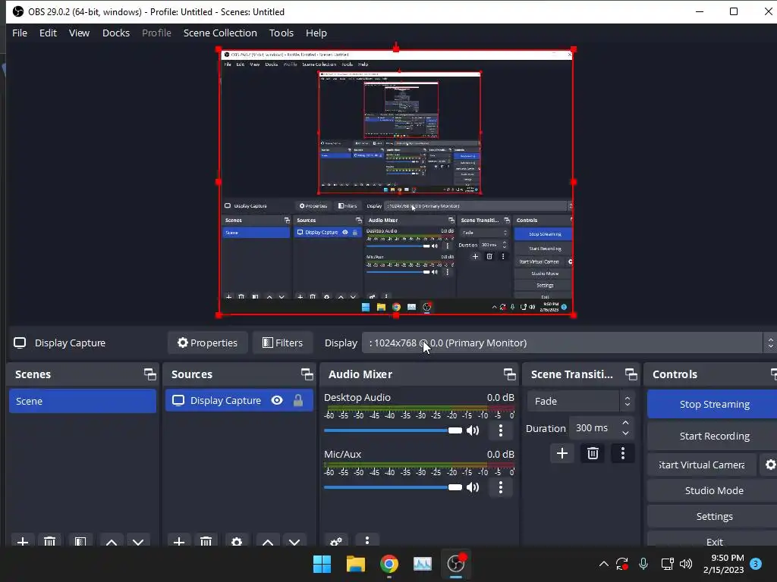777x582 pixels.
Task: Move scene down arrow in Scenes
Action: [138, 541]
